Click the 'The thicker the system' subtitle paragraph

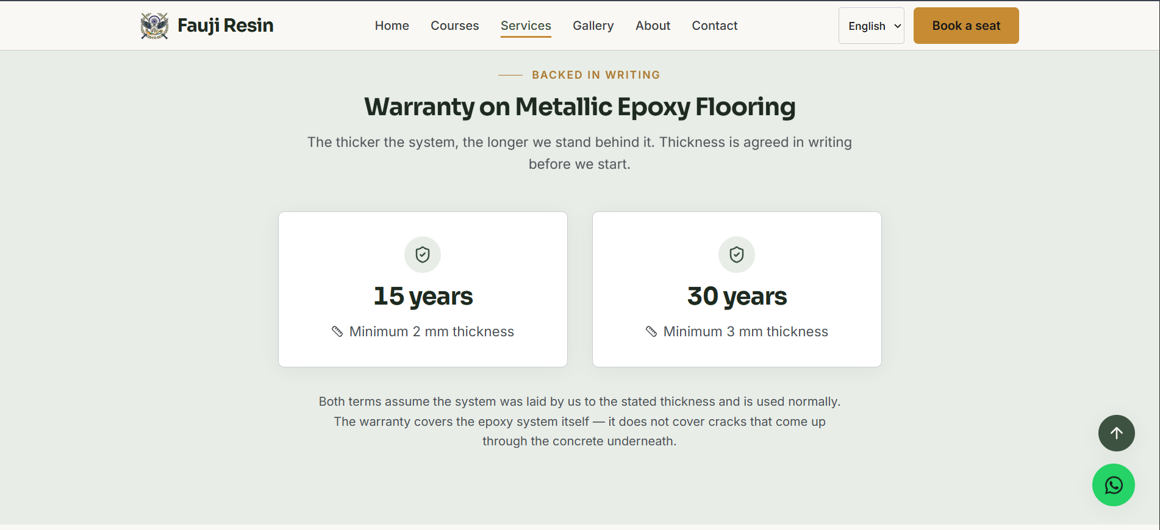(x=580, y=153)
